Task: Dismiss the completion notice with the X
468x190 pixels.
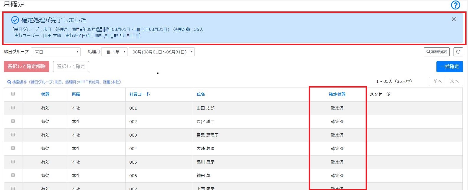Action: 454,19
